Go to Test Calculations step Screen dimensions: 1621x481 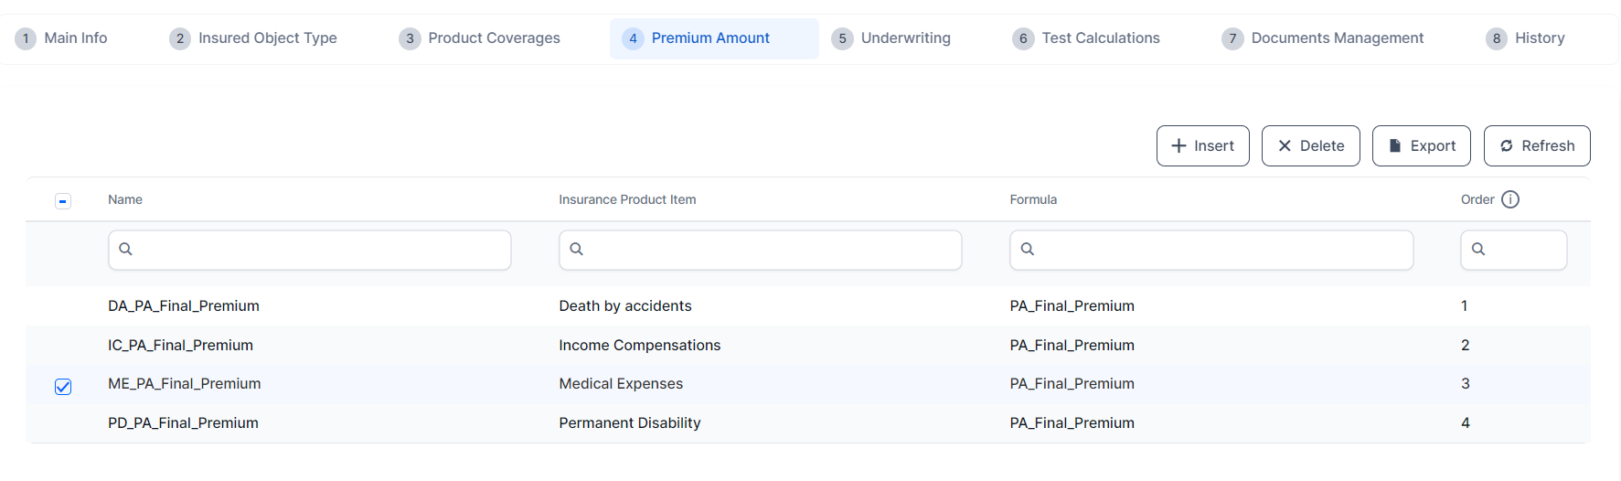[1086, 38]
